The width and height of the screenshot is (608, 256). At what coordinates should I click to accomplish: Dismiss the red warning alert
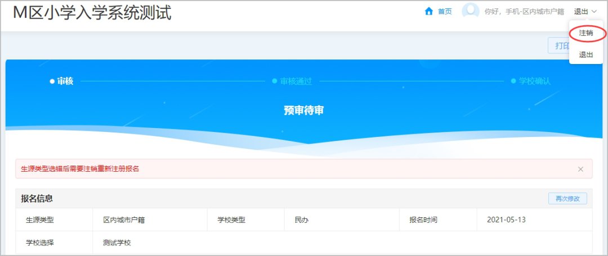click(x=580, y=169)
